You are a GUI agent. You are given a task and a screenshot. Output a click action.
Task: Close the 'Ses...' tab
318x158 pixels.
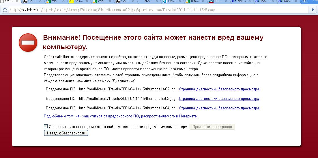pyautogui.click(x=87, y=1)
